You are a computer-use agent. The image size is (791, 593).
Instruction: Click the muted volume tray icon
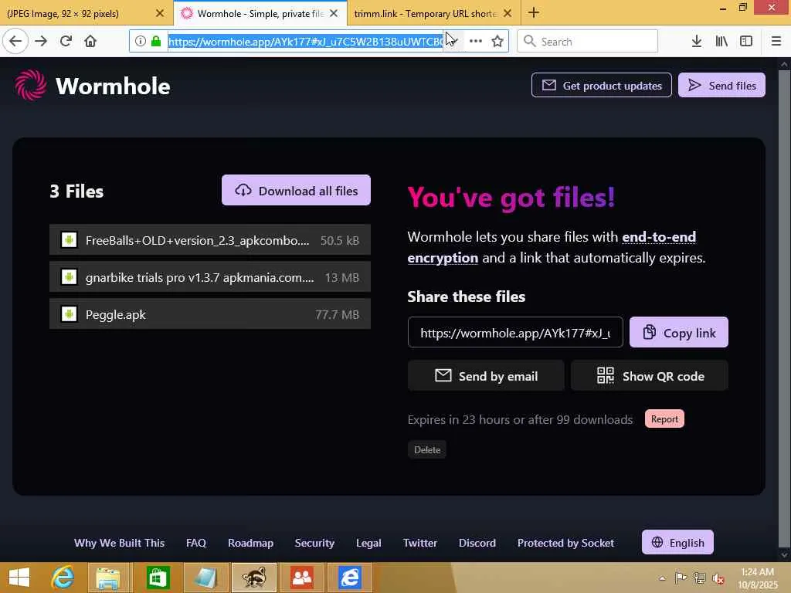[x=718, y=578]
